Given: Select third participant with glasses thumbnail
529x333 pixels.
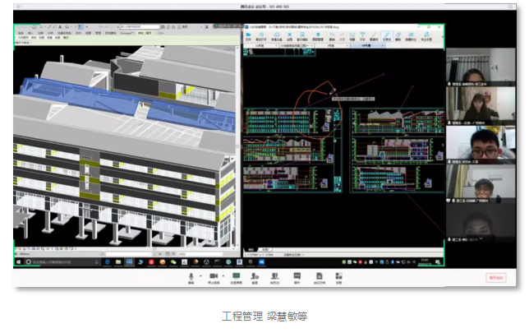Looking at the screenshot, I should point(481,145).
